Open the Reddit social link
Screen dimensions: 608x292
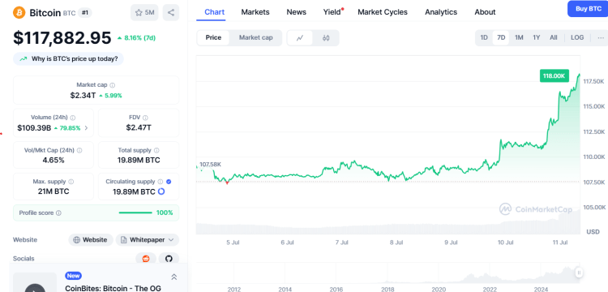pos(146,259)
